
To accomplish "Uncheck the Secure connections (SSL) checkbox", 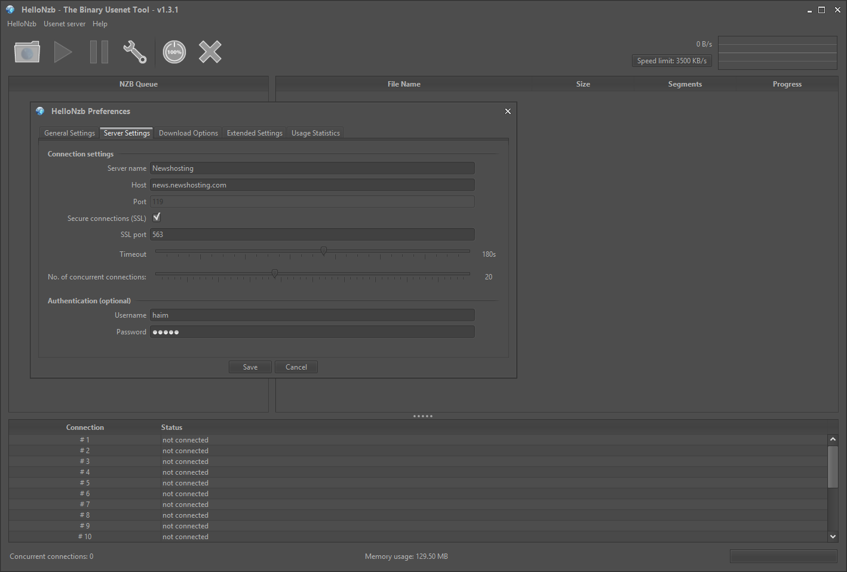I will tap(156, 217).
